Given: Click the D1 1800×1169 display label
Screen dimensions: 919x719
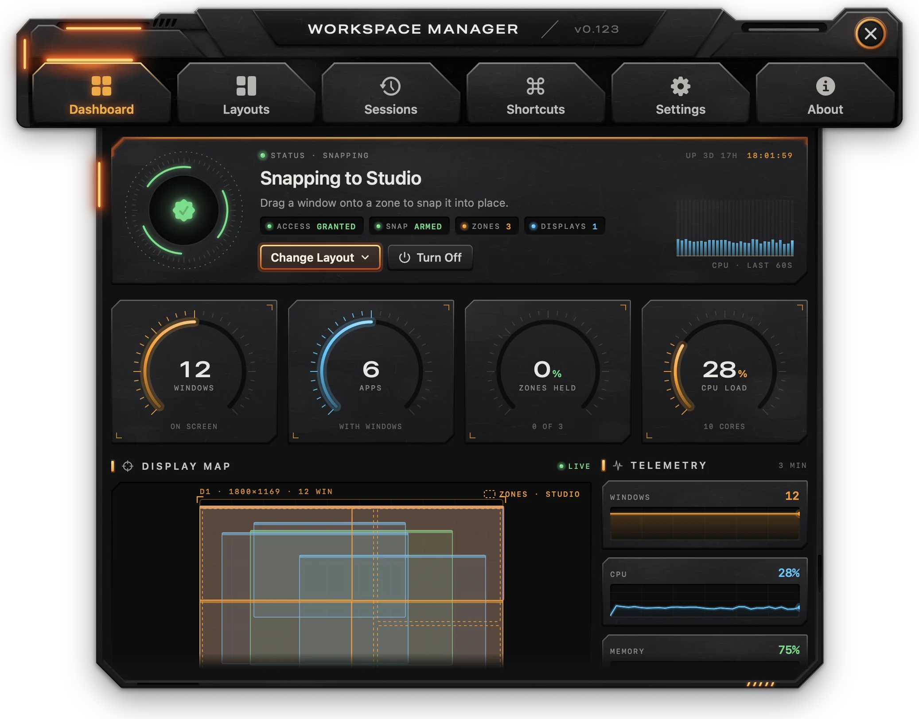Looking at the screenshot, I should [266, 491].
